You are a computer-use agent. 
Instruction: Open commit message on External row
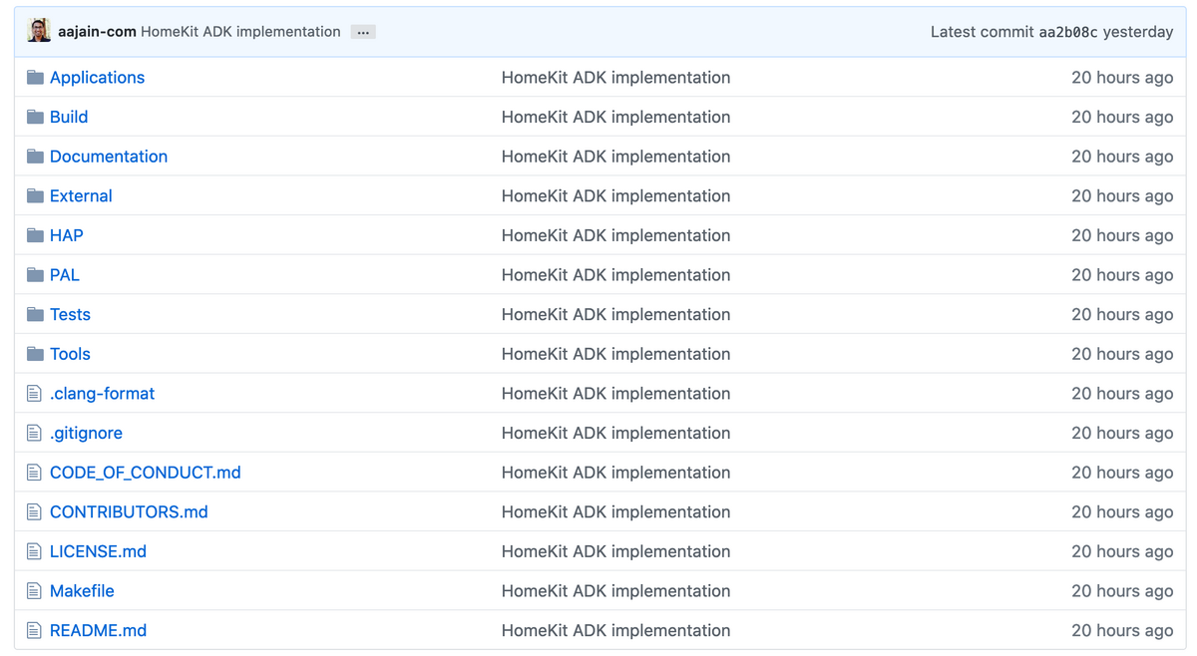click(615, 196)
